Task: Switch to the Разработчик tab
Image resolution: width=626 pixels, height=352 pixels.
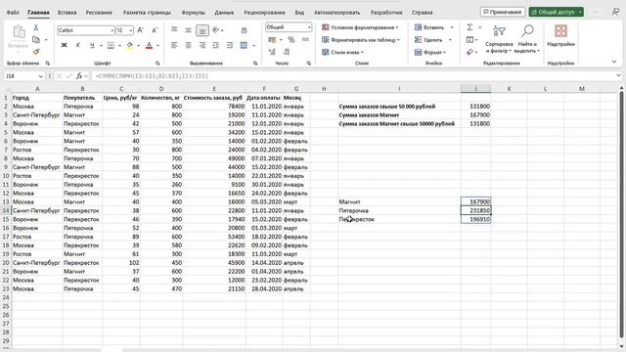Action: [x=386, y=13]
